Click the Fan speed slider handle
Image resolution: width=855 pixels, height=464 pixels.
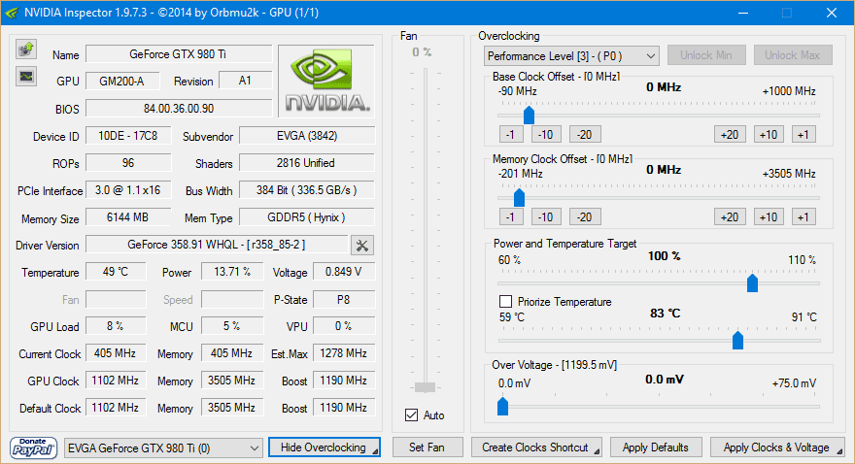tap(425, 387)
